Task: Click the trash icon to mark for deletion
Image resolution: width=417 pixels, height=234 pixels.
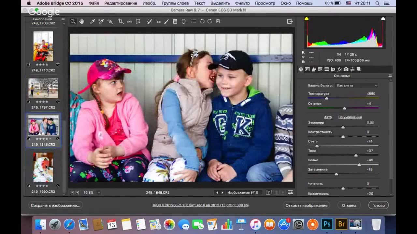Action: pos(218,21)
